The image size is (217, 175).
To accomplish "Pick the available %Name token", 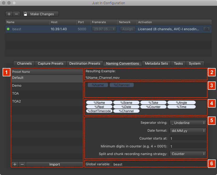I will (99, 102).
